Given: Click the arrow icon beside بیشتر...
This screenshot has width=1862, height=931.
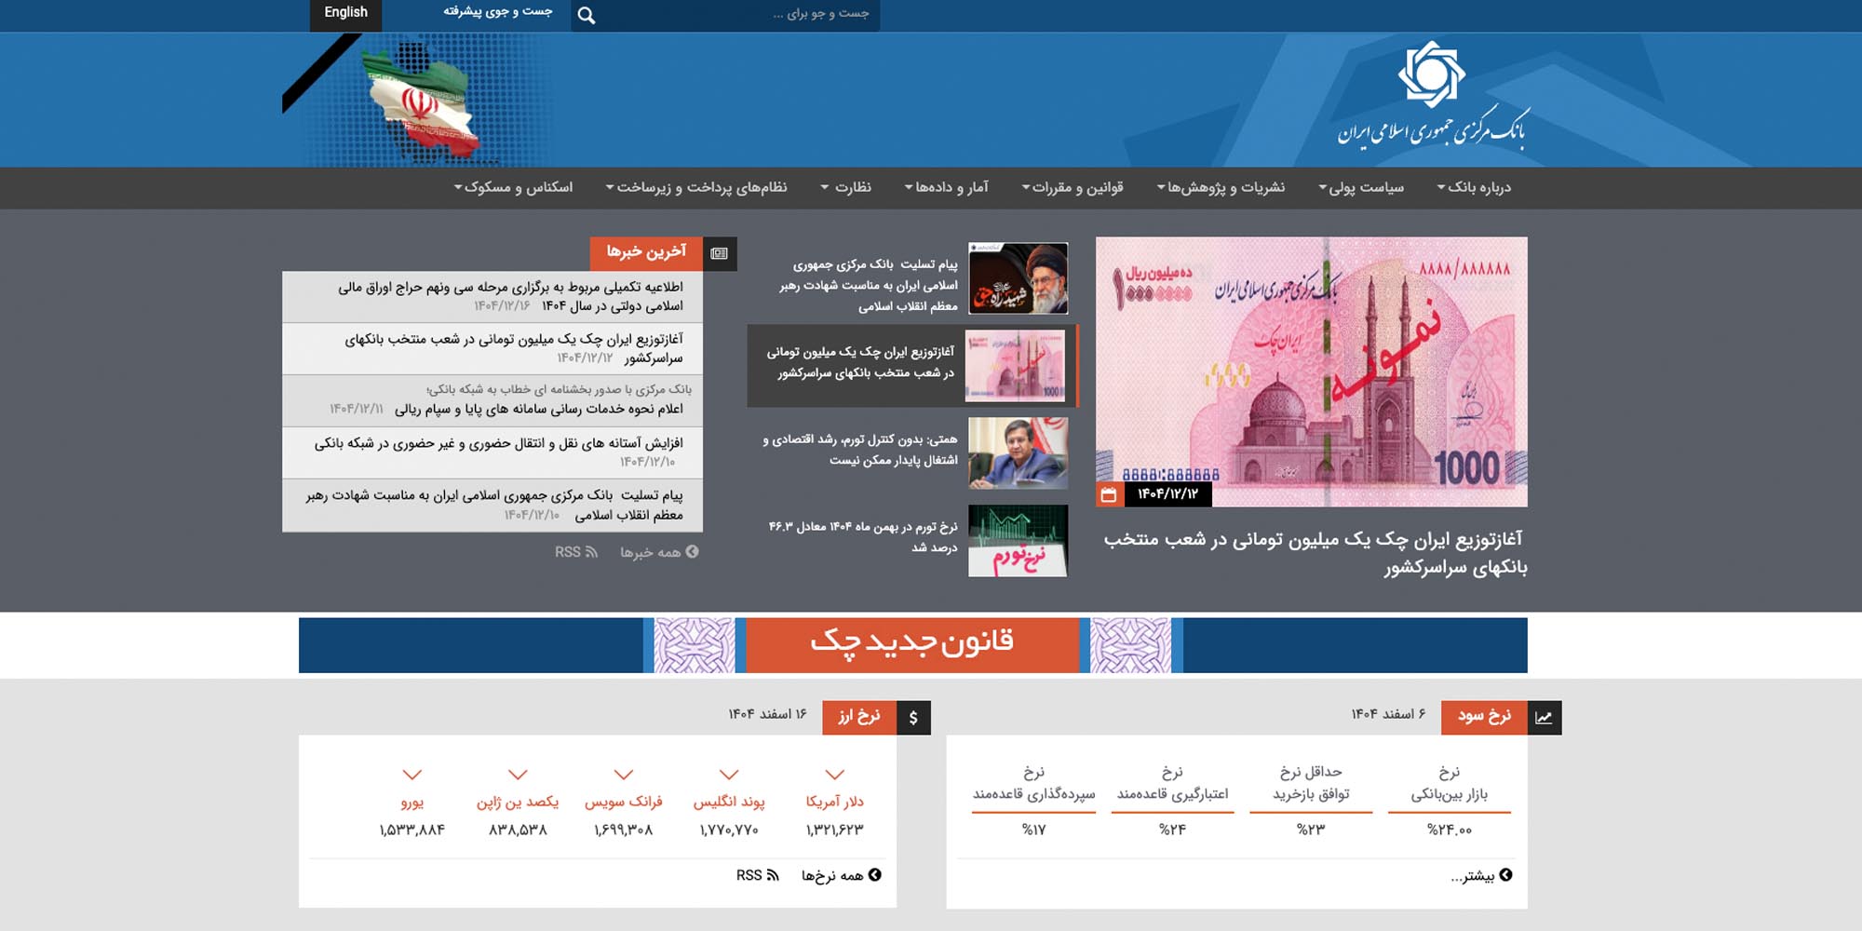Looking at the screenshot, I should [1505, 875].
